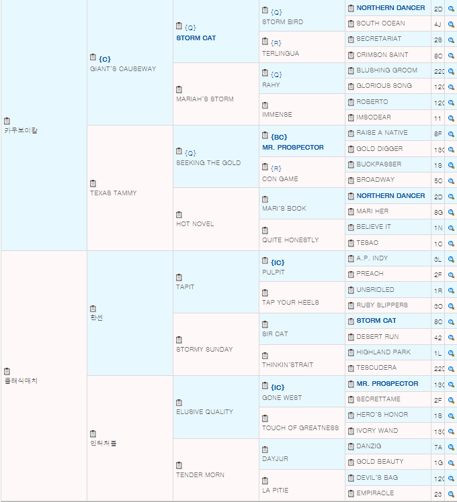Click the IVORY WAND name
457x502 pixels.
tap(377, 431)
